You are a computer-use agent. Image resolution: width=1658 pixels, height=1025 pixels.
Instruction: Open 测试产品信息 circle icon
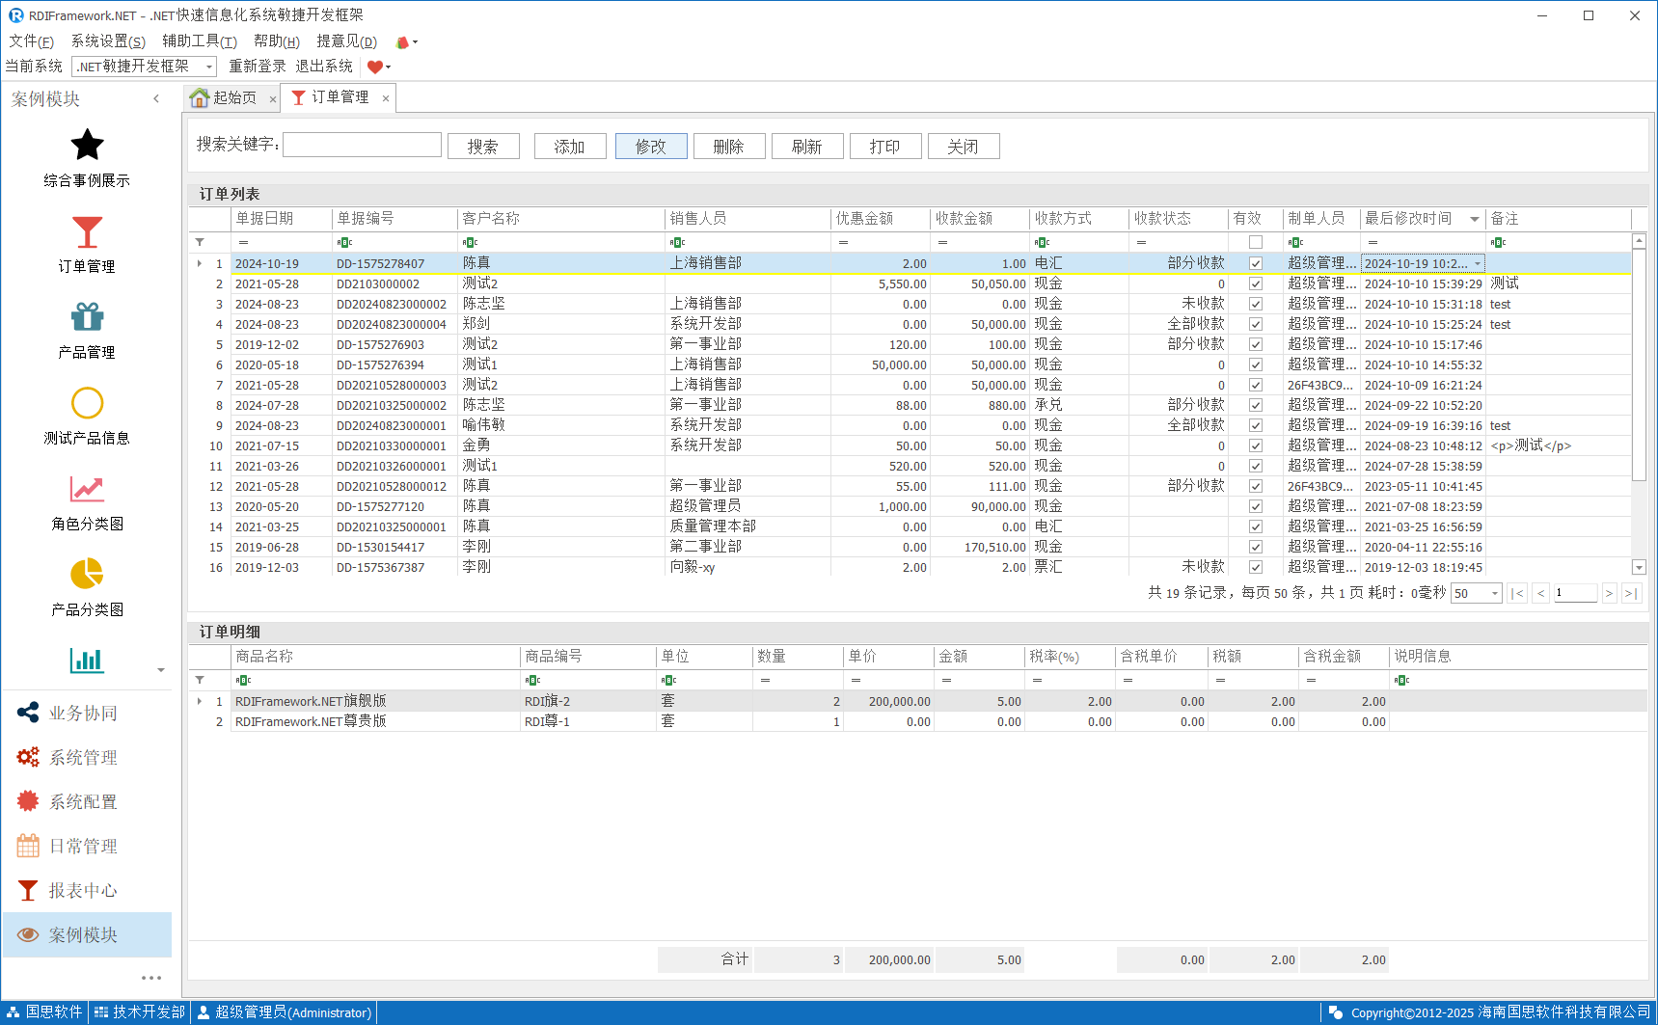(87, 403)
